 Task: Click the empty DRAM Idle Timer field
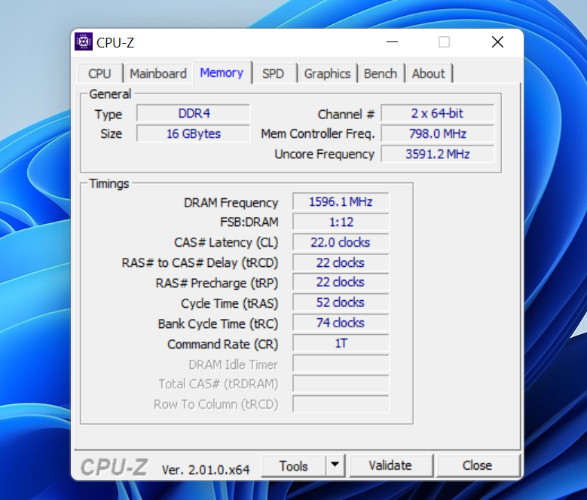(341, 363)
